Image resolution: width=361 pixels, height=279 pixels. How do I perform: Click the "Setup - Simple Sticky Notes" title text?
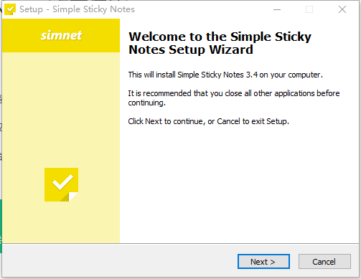coord(77,9)
